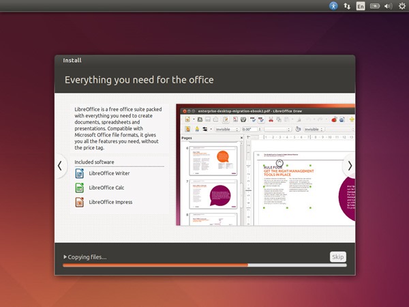Image resolution: width=409 pixels, height=307 pixels.
Task: Open the network connections indicator
Action: click(347, 6)
